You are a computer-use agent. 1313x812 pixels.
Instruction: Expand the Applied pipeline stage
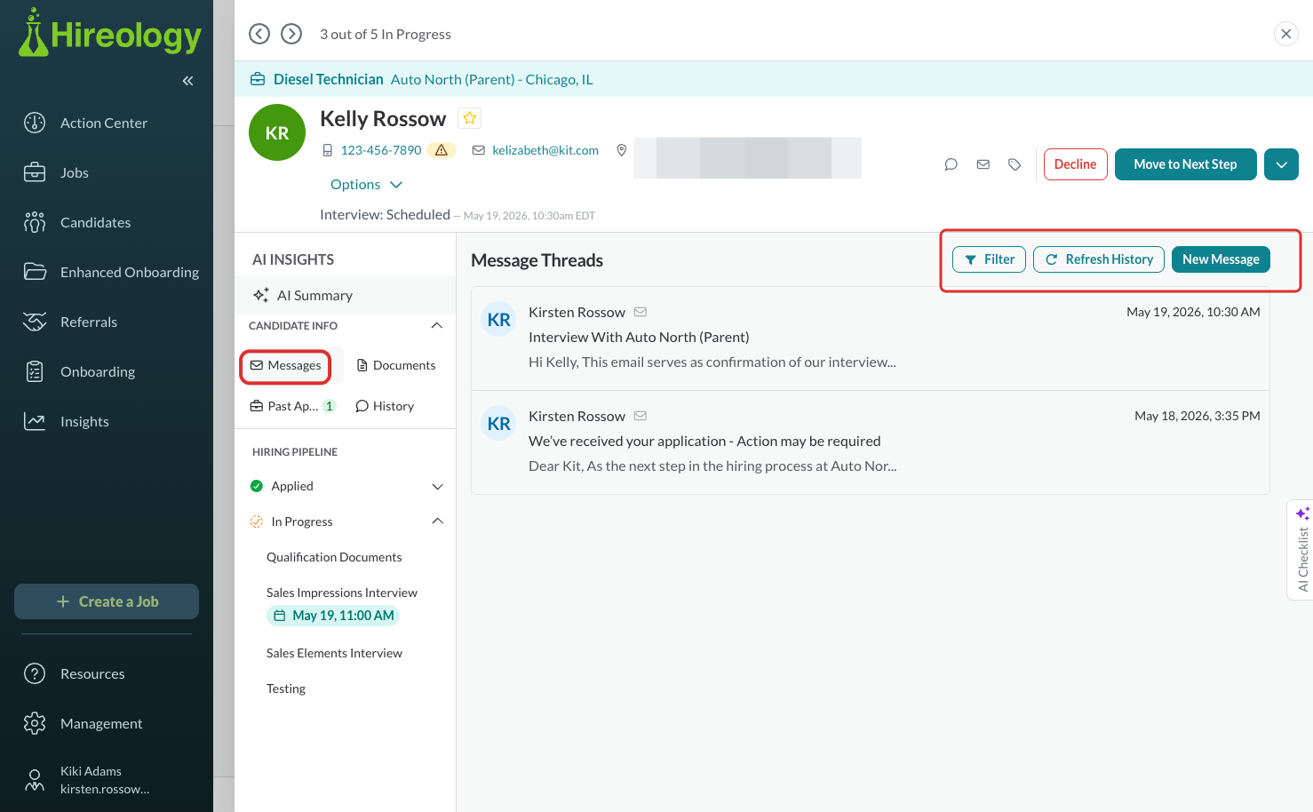coord(437,486)
